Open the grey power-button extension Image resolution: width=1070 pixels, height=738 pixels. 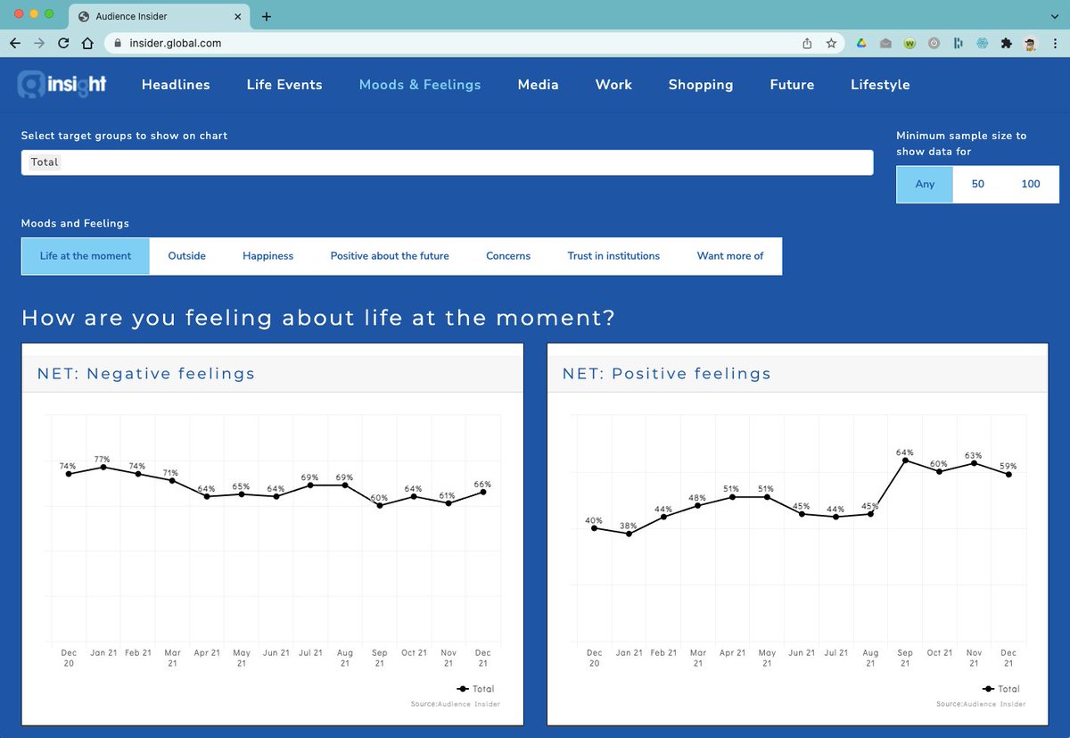pyautogui.click(x=934, y=43)
